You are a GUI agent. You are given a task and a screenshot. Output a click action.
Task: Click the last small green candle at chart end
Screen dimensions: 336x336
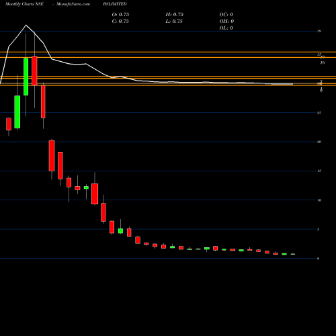[293, 254]
